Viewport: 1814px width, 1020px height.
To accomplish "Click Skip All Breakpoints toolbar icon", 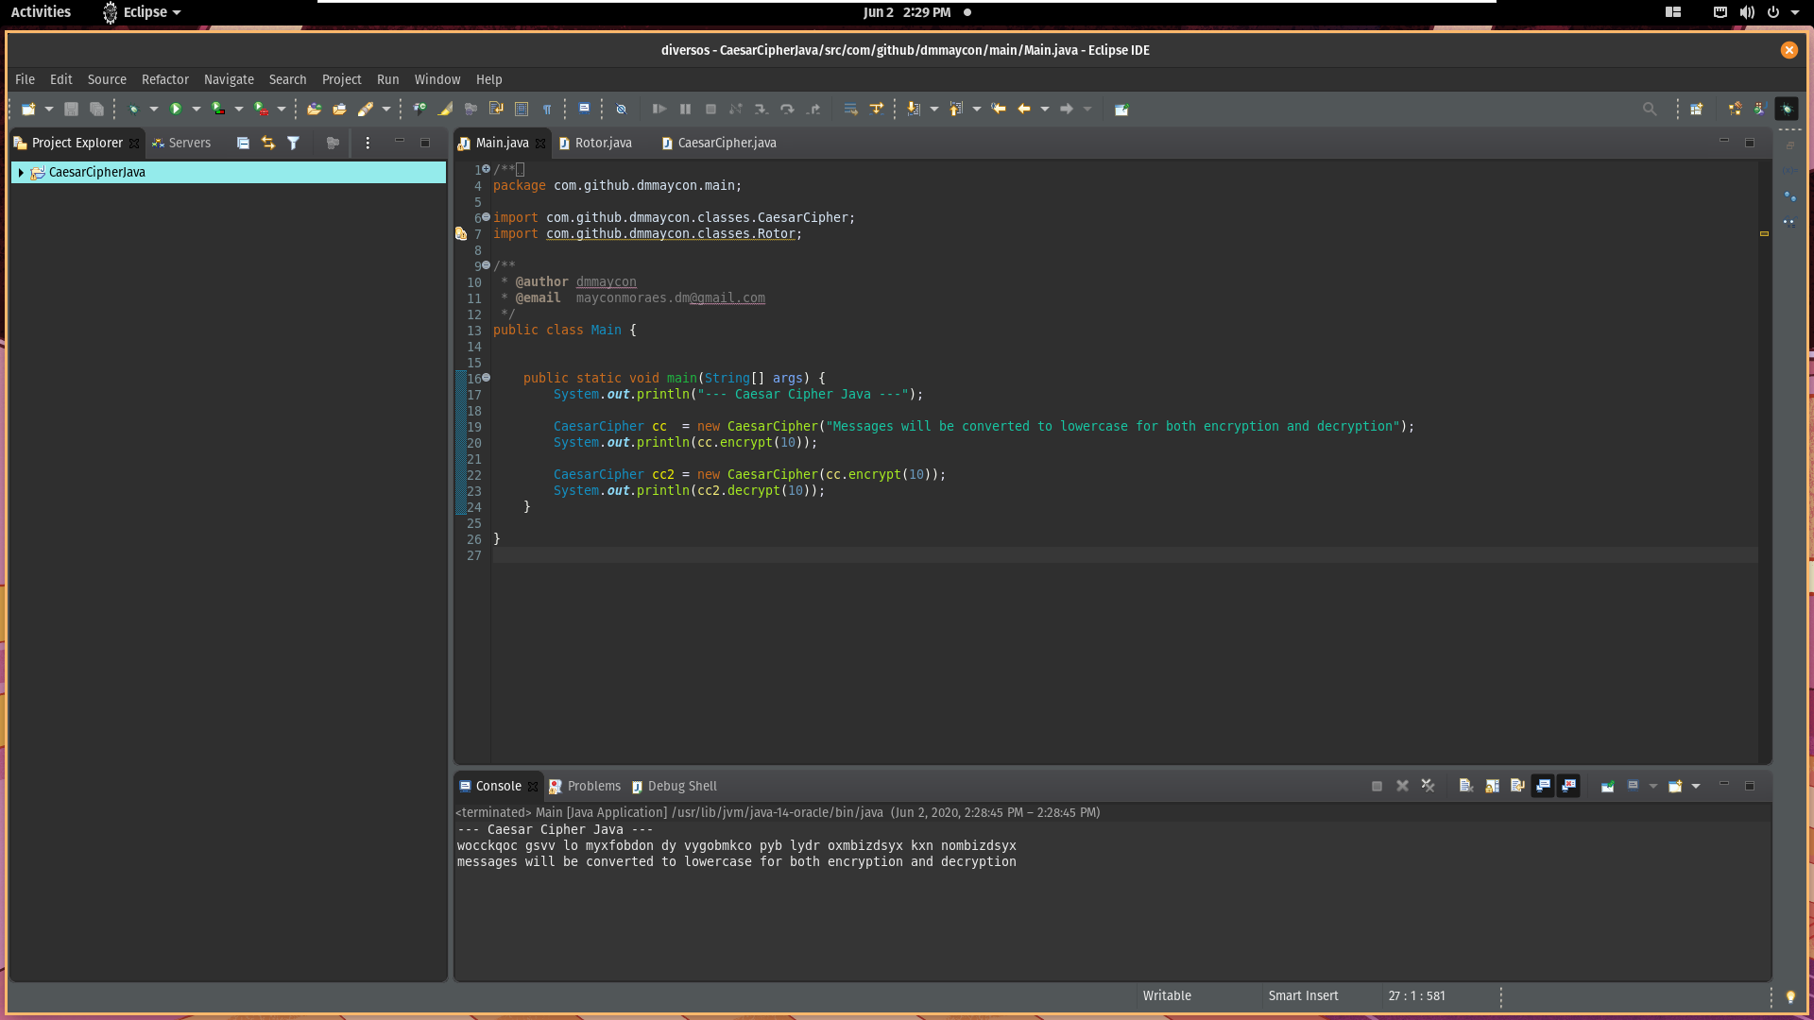I will (x=621, y=110).
